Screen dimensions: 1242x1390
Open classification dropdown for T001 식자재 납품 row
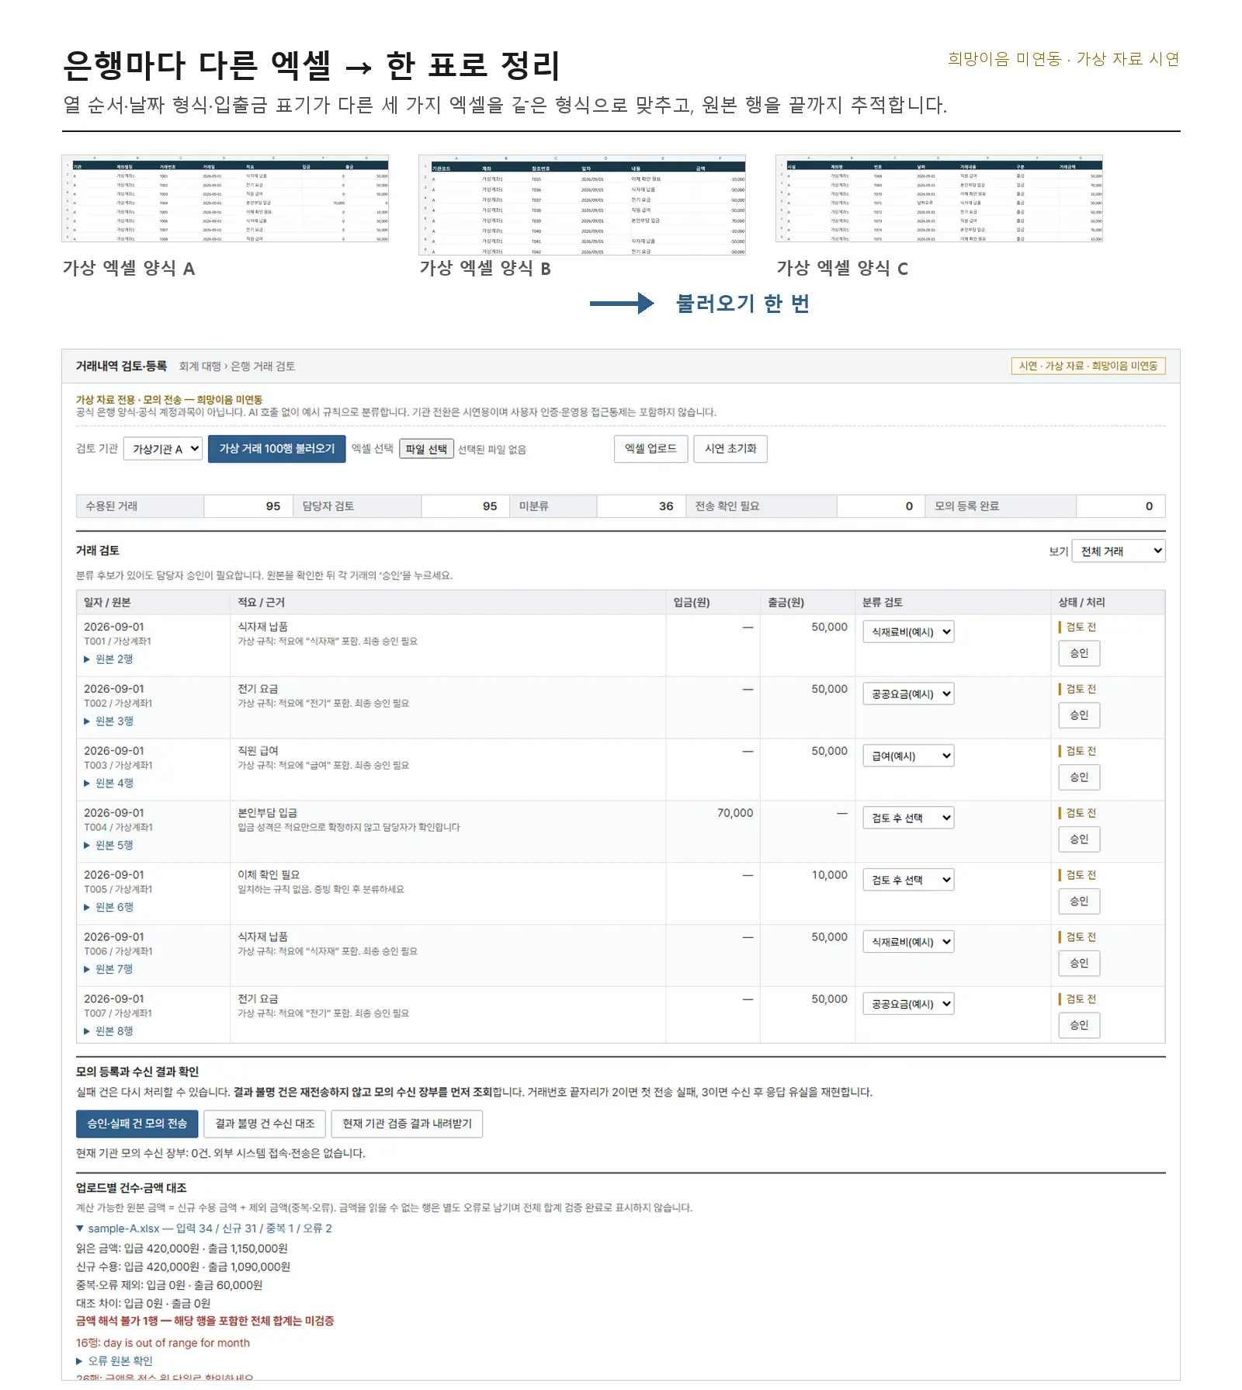coord(908,632)
